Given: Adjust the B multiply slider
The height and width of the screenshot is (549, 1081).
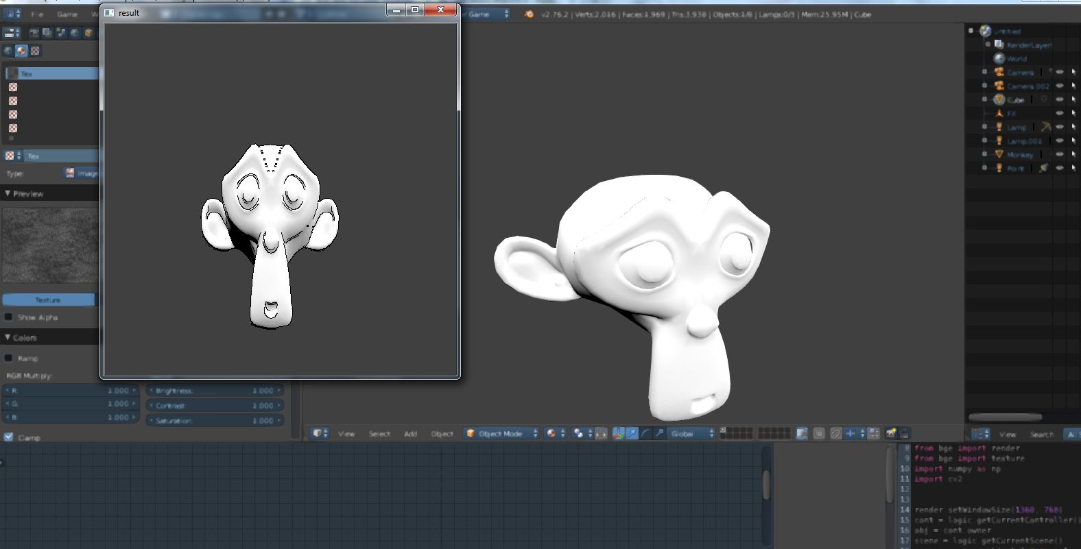Looking at the screenshot, I should tap(71, 417).
